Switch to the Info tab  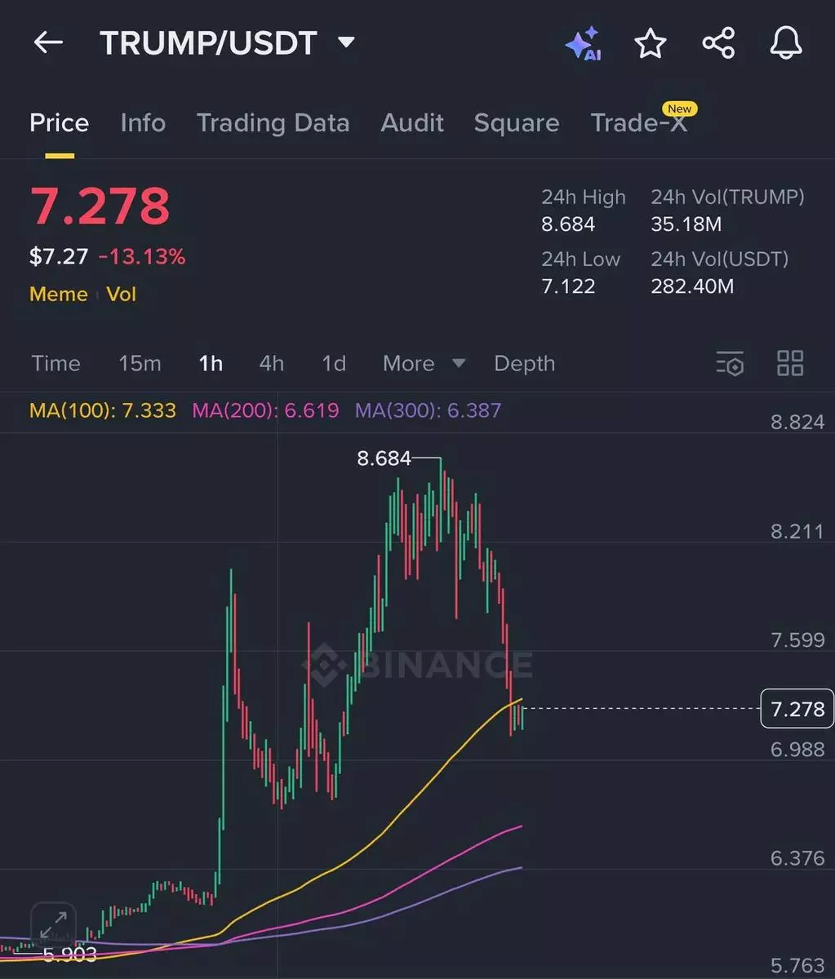[143, 123]
